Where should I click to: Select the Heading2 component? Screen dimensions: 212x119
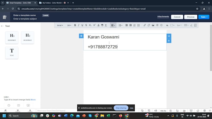(x=27, y=38)
